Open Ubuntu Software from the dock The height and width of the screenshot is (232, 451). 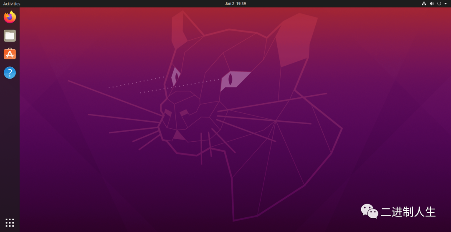[x=10, y=54]
